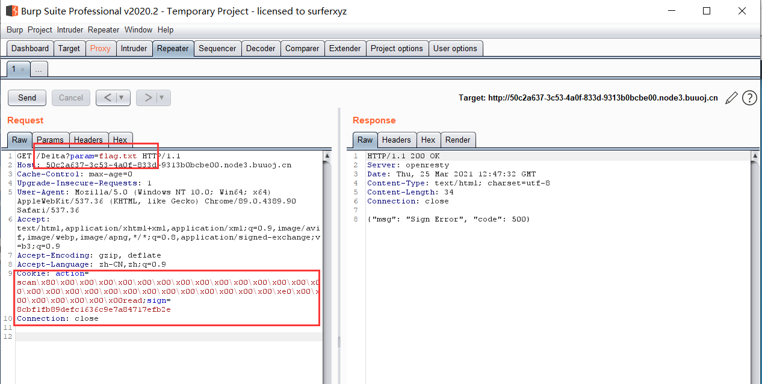Select the Response Render tab
762x384 pixels.
tap(458, 140)
